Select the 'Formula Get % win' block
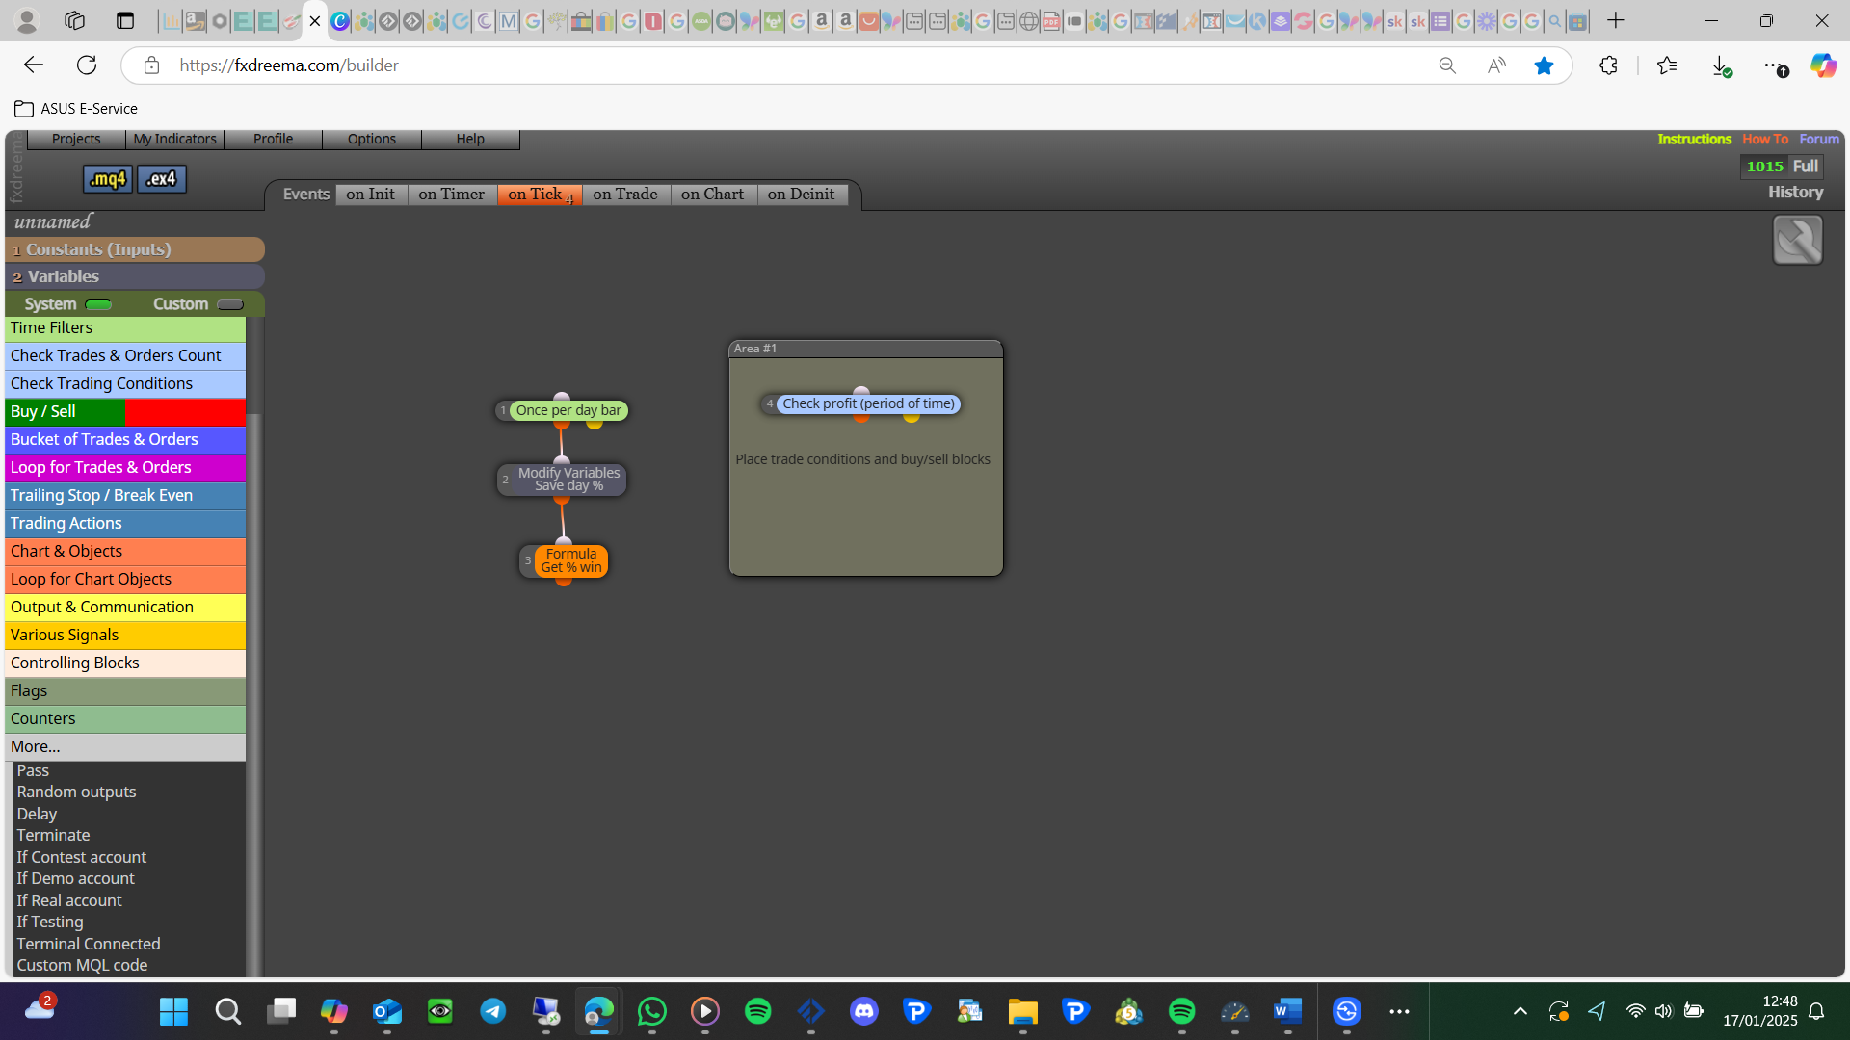 [570, 560]
